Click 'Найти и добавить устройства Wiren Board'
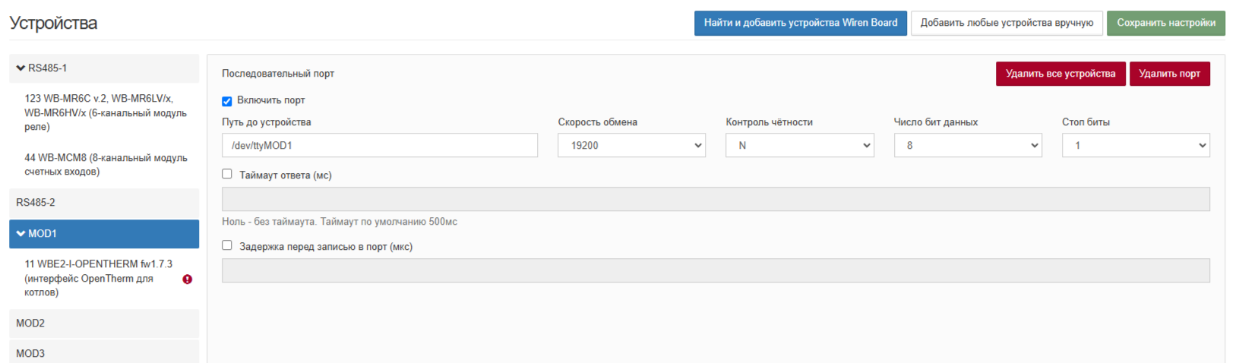 pos(801,23)
